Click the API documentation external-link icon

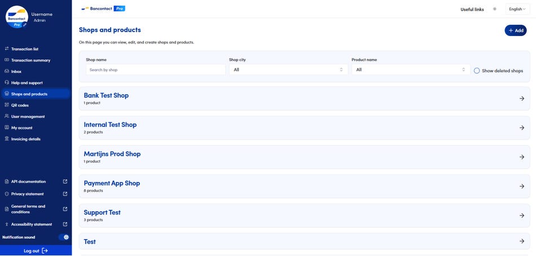[65, 182]
